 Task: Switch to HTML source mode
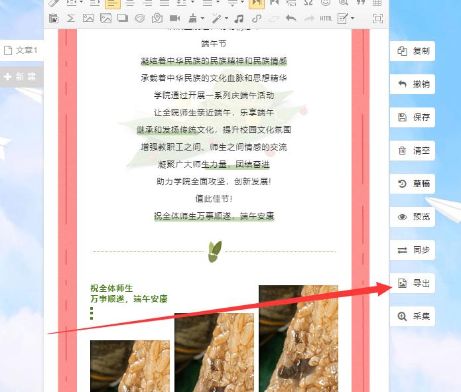coord(326,19)
